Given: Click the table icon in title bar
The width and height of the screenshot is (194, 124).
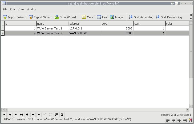Looking at the screenshot, I should click(3, 3).
